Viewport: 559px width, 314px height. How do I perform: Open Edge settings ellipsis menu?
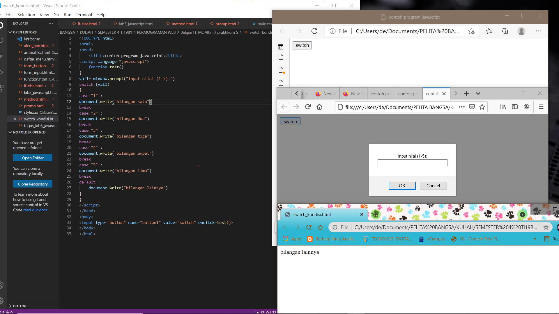tap(538, 31)
